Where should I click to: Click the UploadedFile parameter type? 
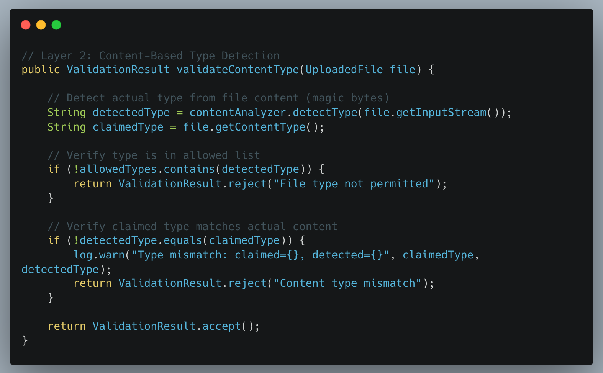[x=344, y=70]
